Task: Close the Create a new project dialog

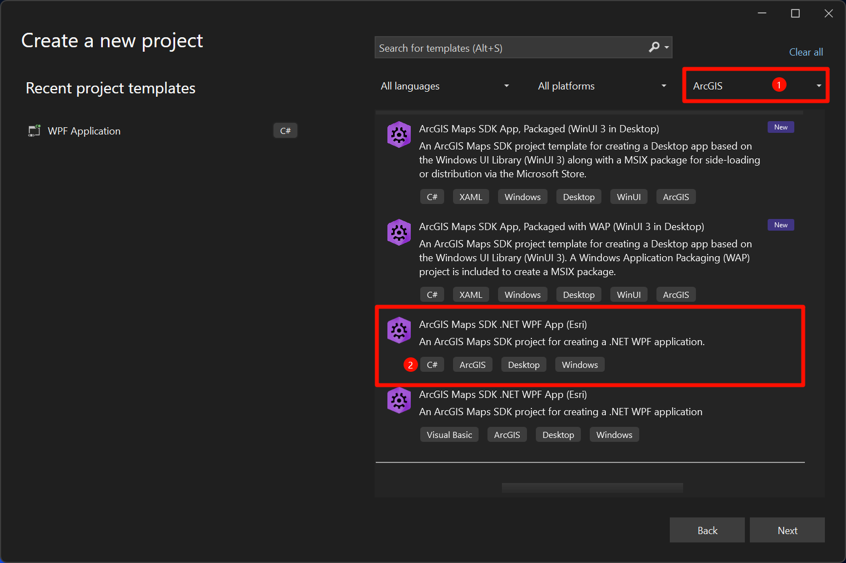Action: coord(828,13)
